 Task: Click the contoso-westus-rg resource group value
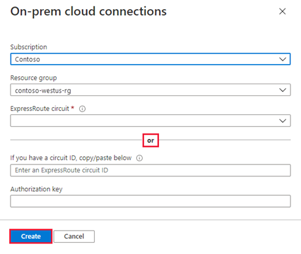43,90
